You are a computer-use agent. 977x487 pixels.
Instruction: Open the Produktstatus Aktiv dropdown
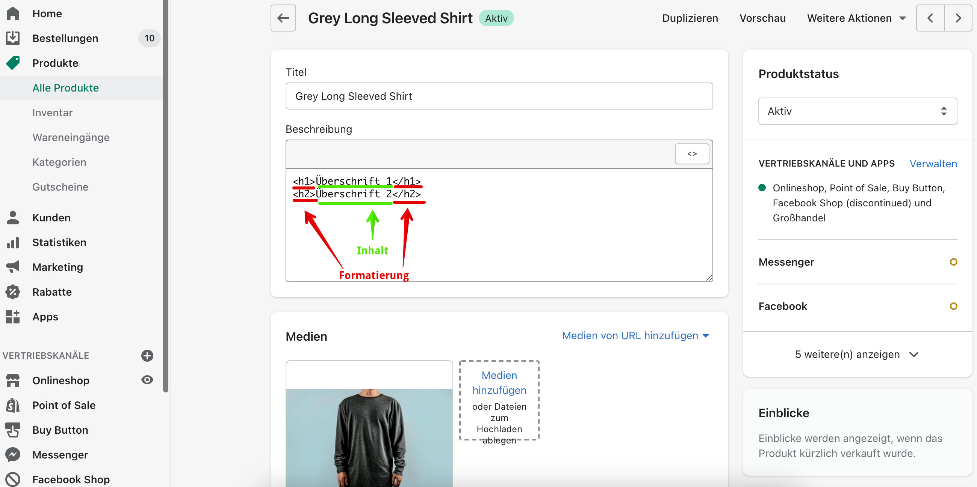coord(857,111)
